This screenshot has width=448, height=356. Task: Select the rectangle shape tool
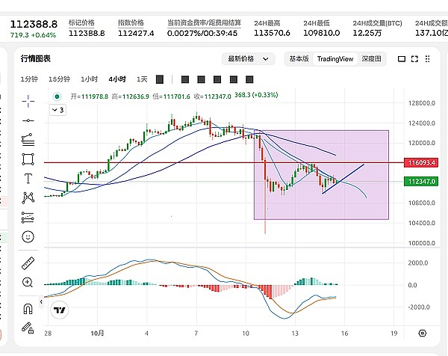point(28,159)
